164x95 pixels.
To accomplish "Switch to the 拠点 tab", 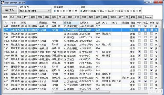I will click(x=12, y=17).
